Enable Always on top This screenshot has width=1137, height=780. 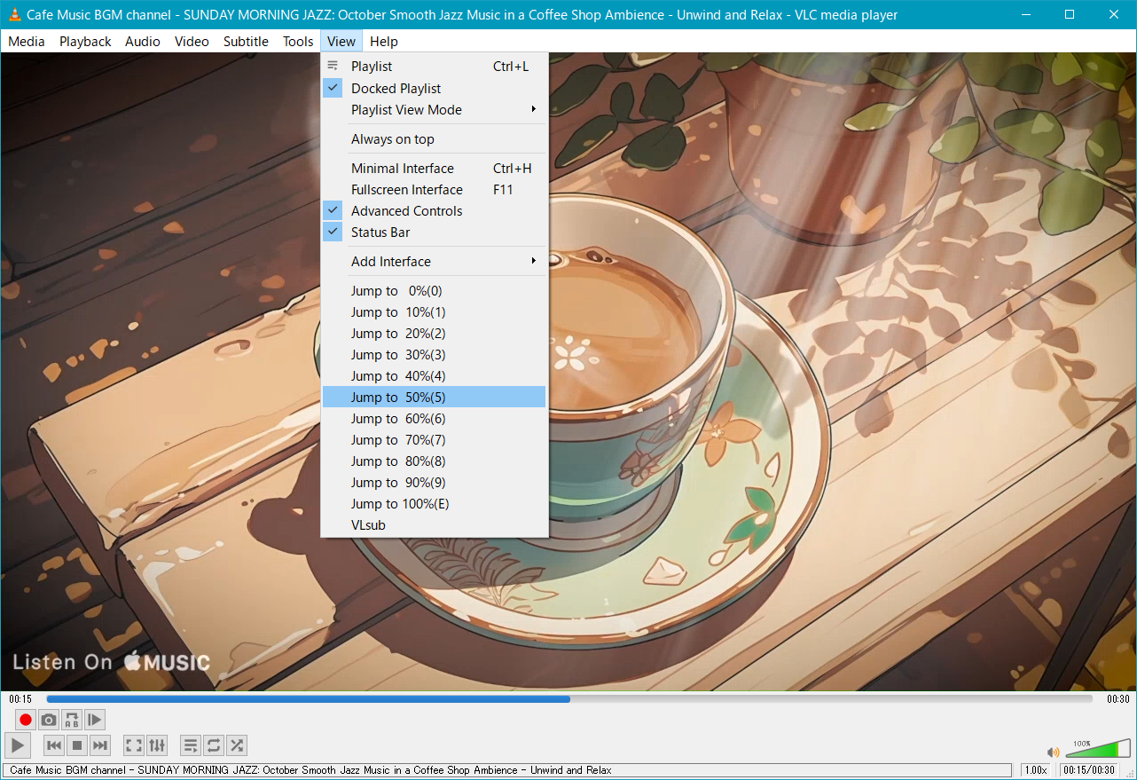click(434, 138)
